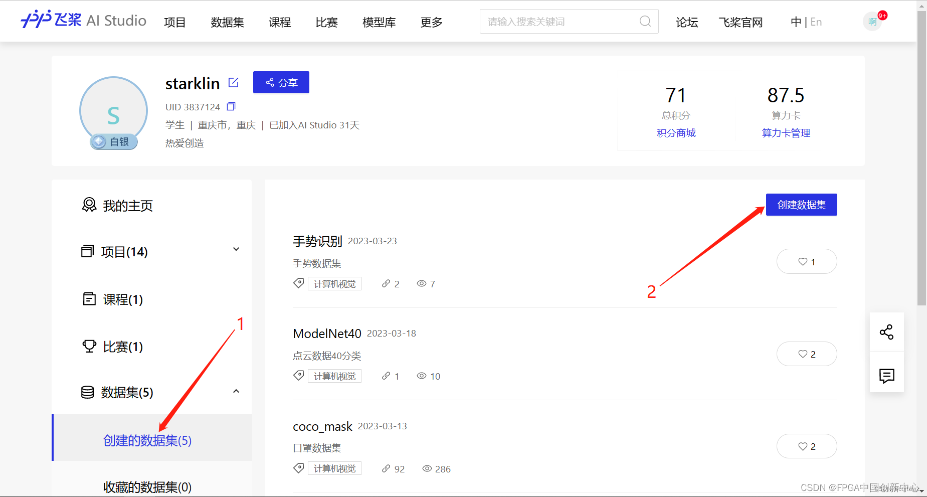Click the 口罩数据集 description text
The image size is (927, 497).
(x=317, y=448)
